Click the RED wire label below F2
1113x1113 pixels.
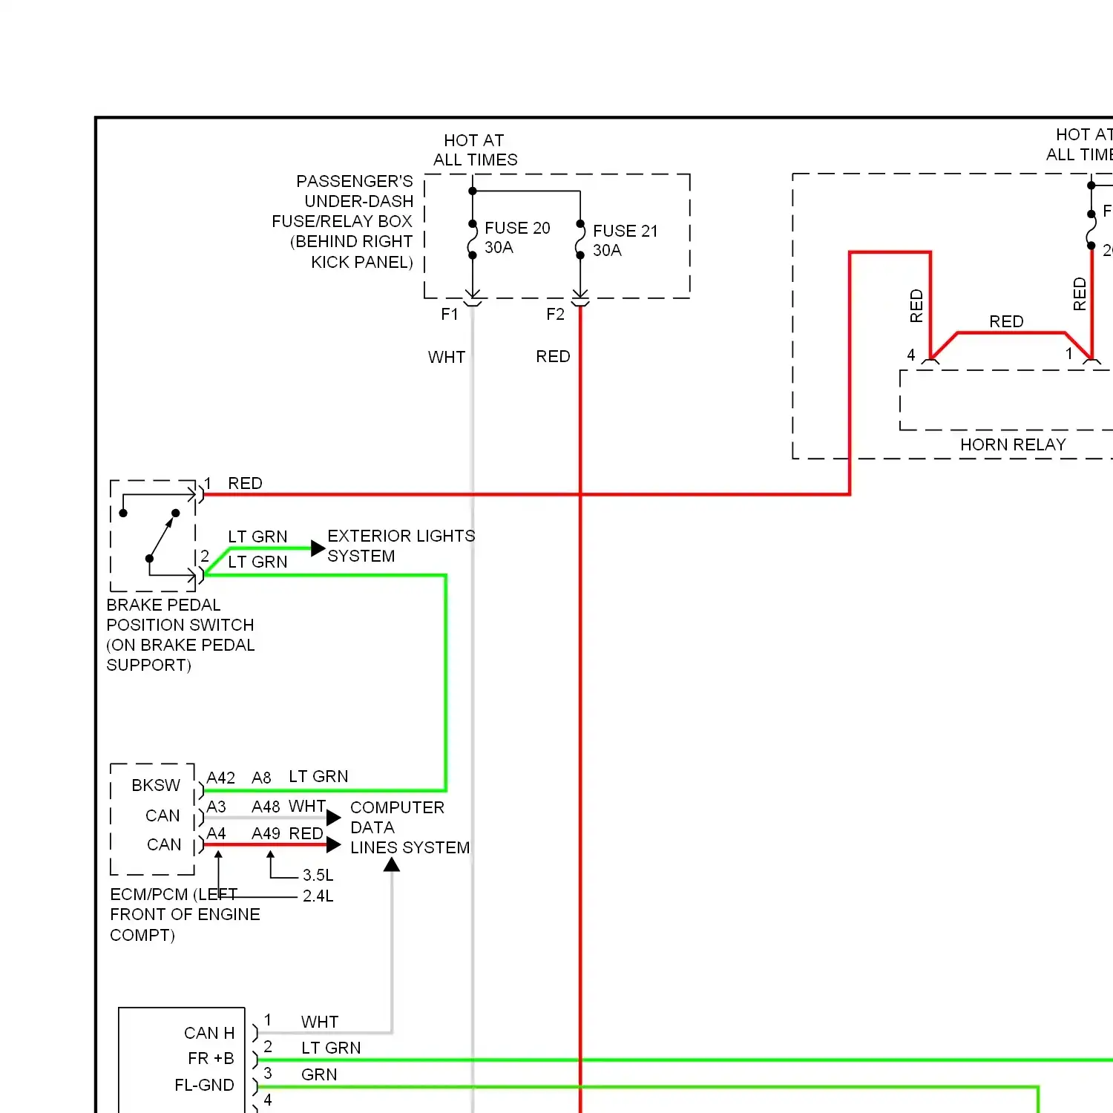(553, 357)
